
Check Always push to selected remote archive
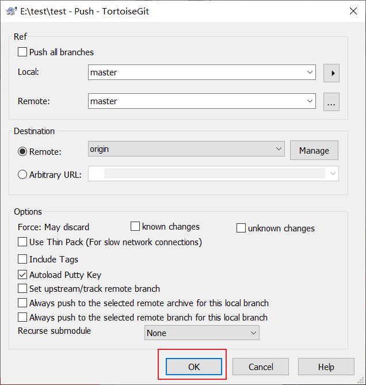click(22, 303)
